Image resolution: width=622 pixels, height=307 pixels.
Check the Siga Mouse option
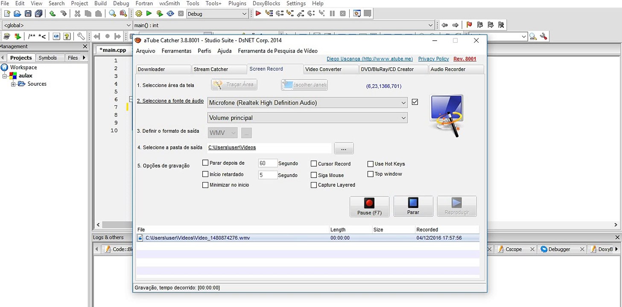coord(314,175)
